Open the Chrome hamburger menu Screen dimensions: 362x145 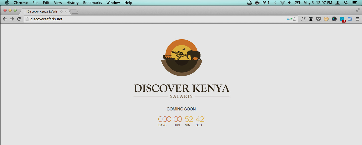tap(357, 19)
